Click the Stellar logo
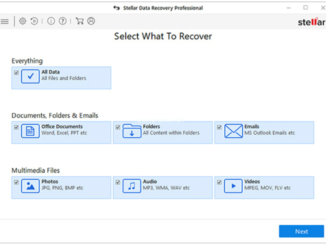 311,22
